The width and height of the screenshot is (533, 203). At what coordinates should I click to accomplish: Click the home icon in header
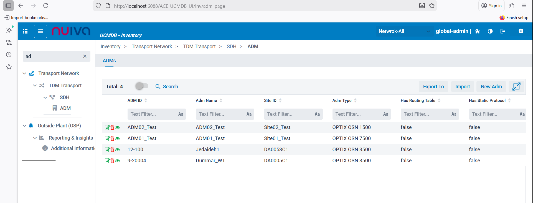(x=477, y=31)
